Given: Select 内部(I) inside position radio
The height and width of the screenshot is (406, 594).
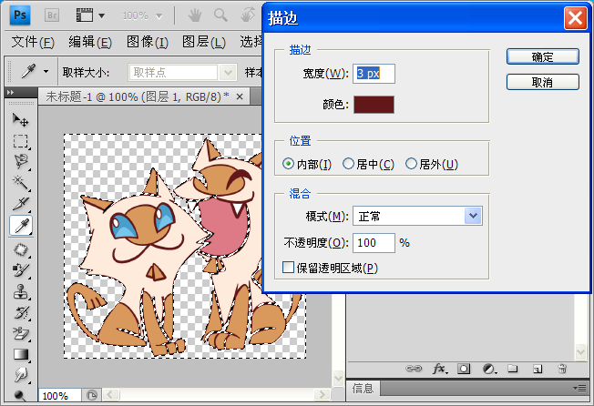Looking at the screenshot, I should click(x=288, y=164).
